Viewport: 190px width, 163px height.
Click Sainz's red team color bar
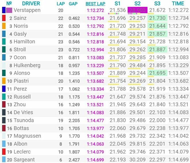(x=4, y=18)
